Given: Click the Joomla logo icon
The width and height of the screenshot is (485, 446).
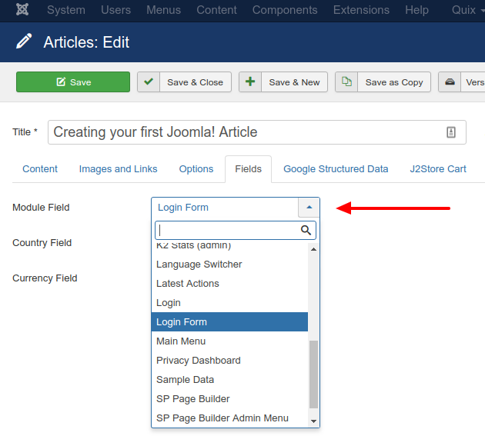Looking at the screenshot, I should (22, 9).
